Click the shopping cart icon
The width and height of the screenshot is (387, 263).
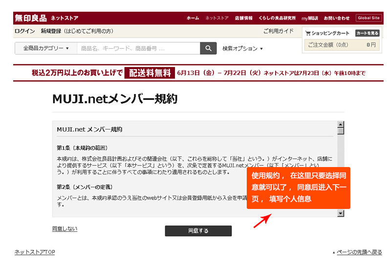[308, 33]
